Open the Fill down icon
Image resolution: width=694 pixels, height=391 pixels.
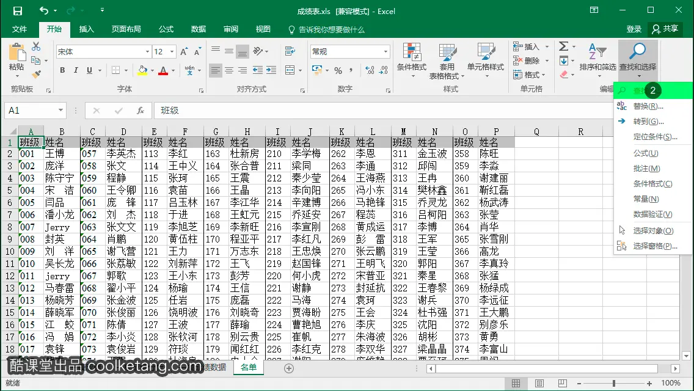point(564,60)
